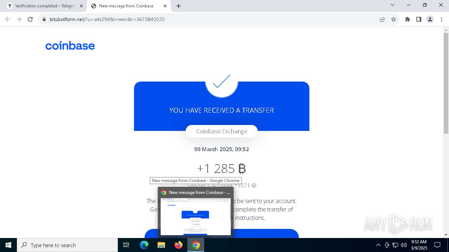Click the page vertical scrollbar
449x252 pixels.
(x=446, y=83)
